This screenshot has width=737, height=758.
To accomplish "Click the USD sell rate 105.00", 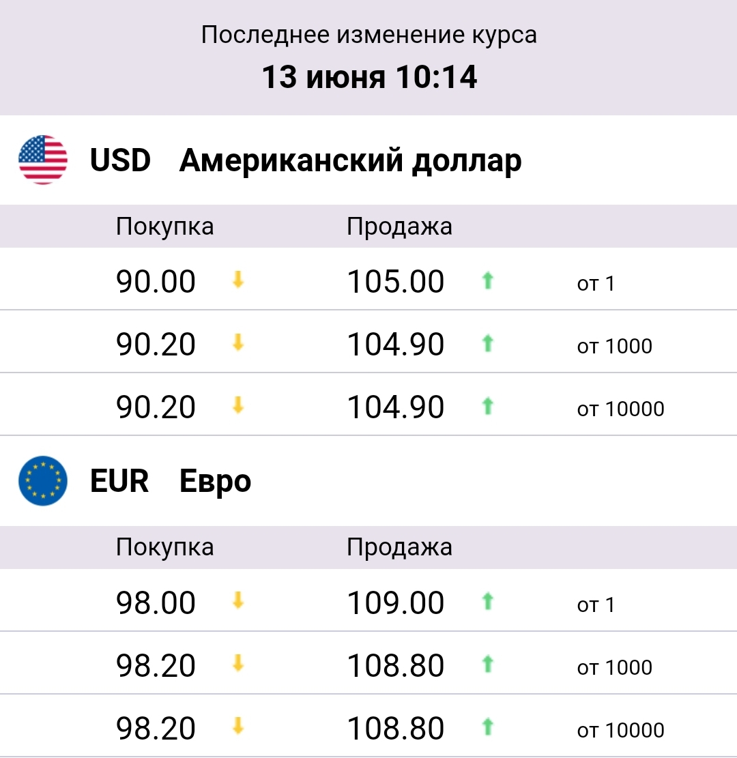I will [396, 281].
